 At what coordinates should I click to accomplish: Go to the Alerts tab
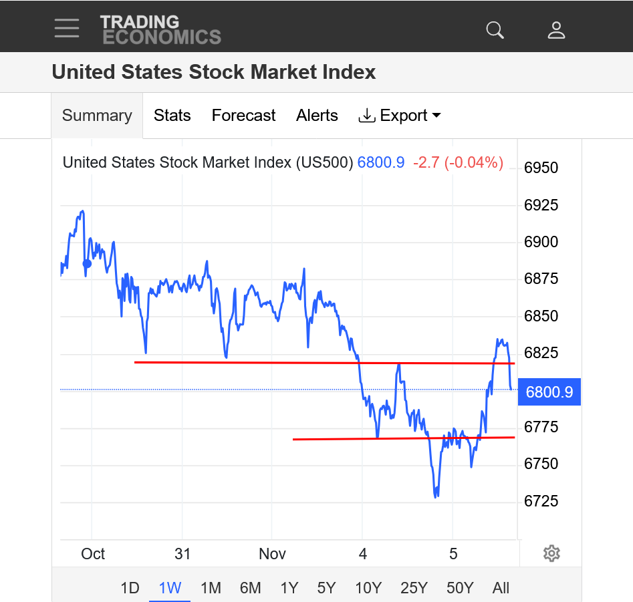pyautogui.click(x=317, y=116)
